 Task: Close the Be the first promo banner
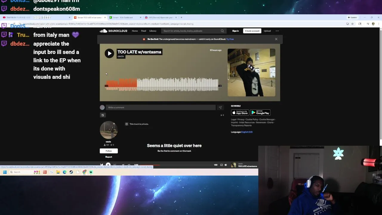276,39
